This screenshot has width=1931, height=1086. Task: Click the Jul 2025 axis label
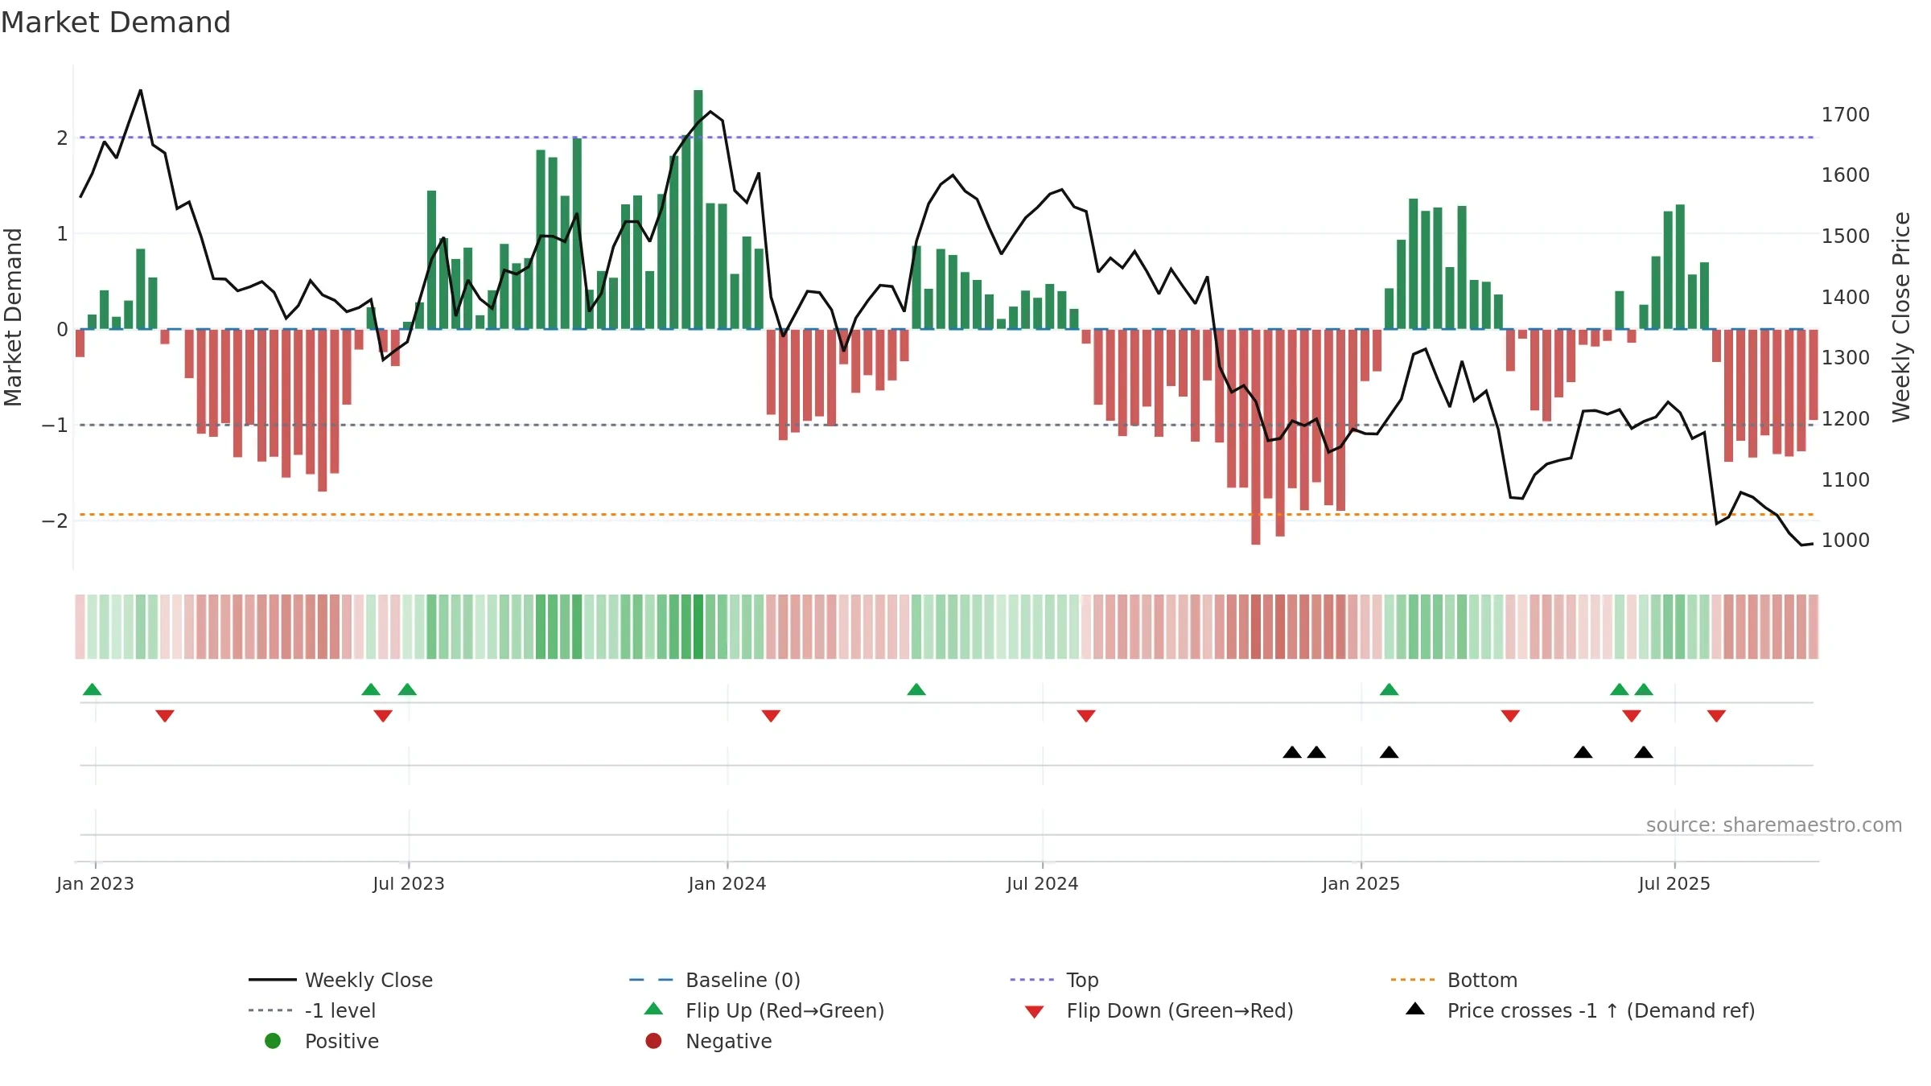pos(1674,883)
